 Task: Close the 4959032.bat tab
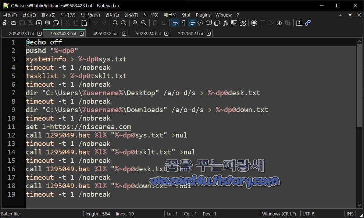click(x=124, y=34)
